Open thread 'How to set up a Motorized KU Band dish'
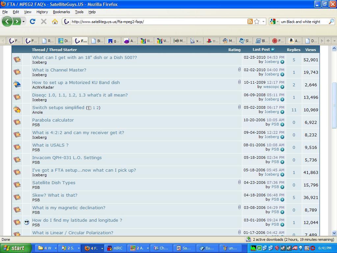Screen dimensions: 337x253 click(x=76, y=82)
